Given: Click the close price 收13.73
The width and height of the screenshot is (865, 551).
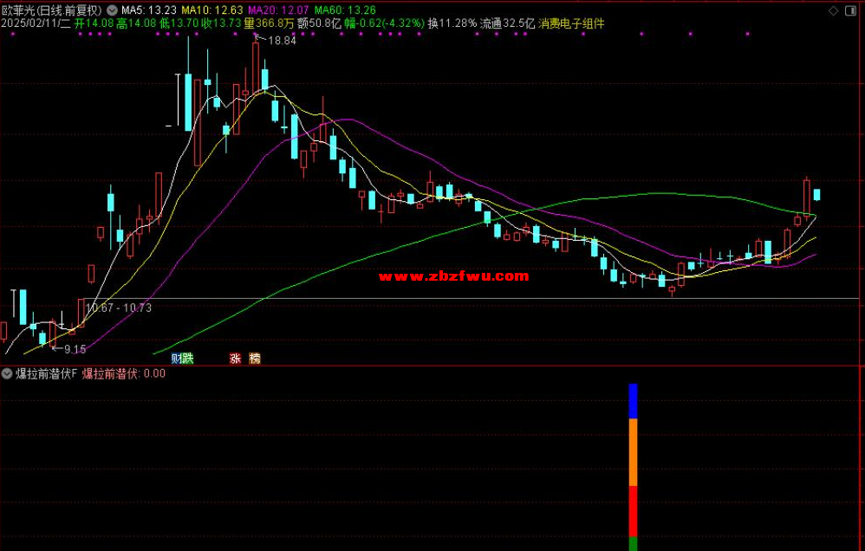Looking at the screenshot, I should (x=221, y=23).
